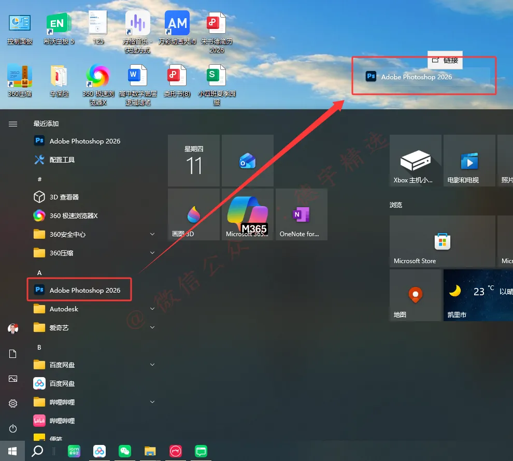Expand the Autodesk folder

[93, 309]
